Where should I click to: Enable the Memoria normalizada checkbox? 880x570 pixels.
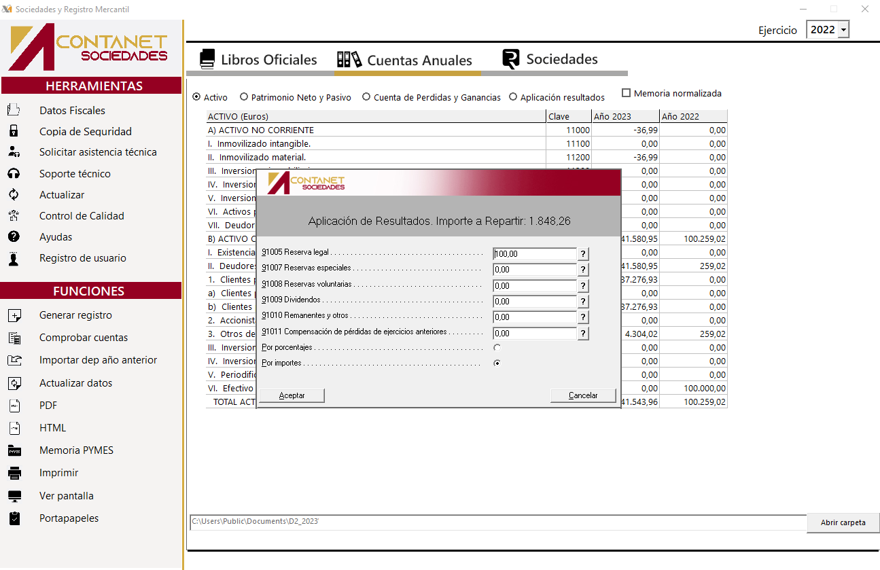click(627, 93)
